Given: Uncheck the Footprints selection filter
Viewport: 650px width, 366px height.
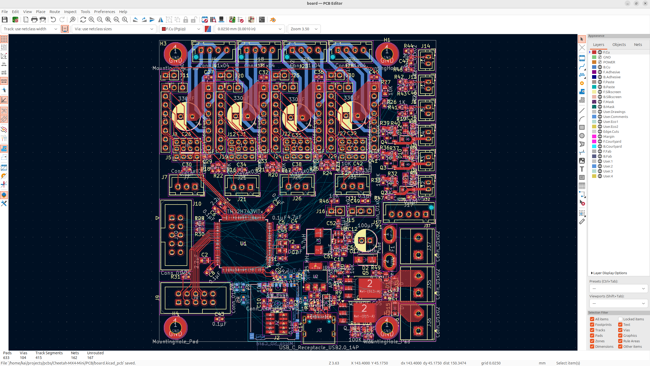Looking at the screenshot, I should 592,325.
